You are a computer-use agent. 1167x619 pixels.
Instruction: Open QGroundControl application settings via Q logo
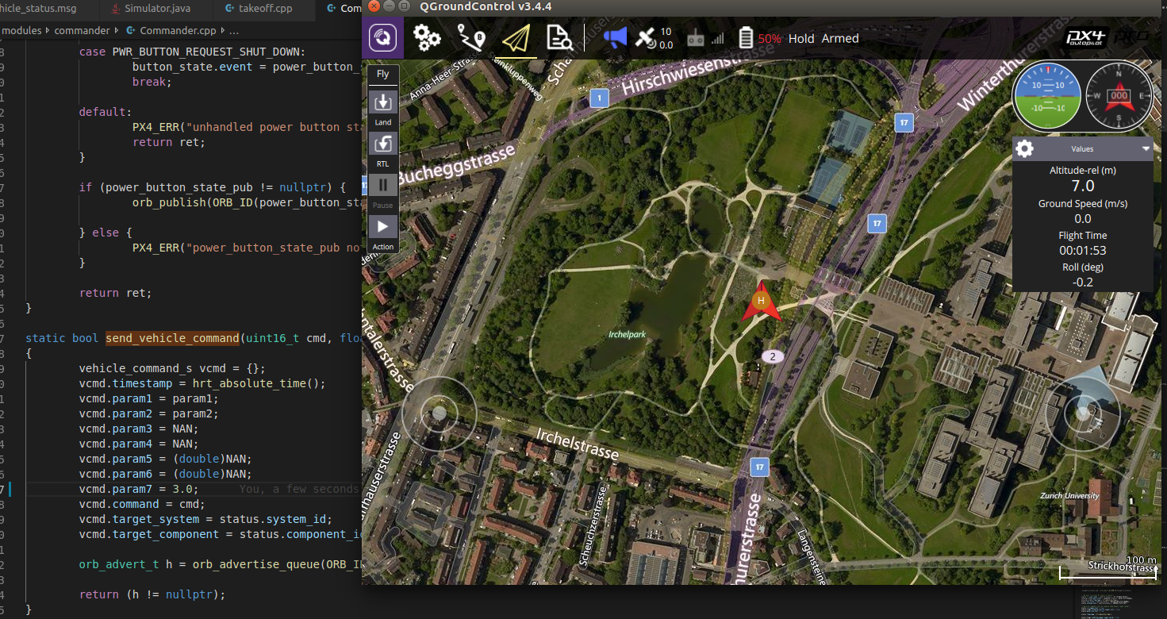pyautogui.click(x=383, y=38)
